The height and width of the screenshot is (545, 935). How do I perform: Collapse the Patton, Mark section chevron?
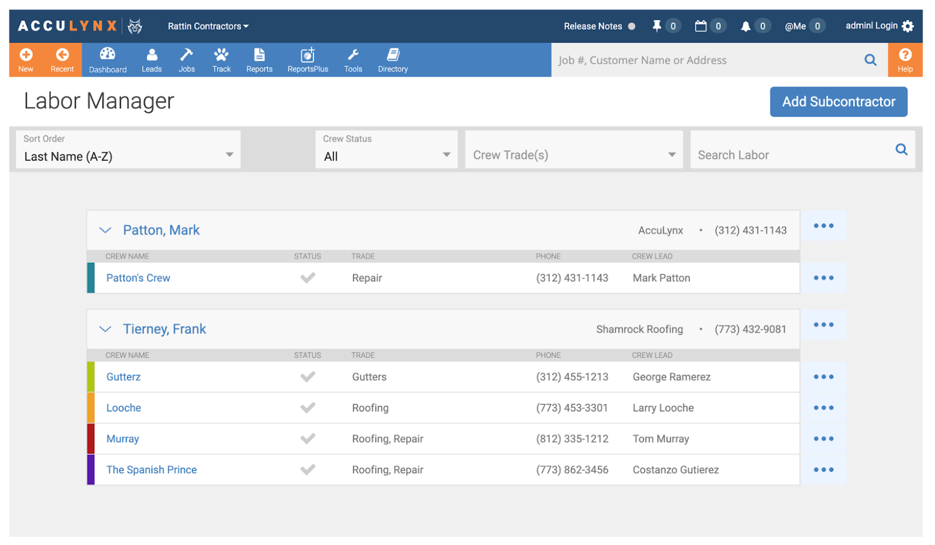tap(105, 230)
